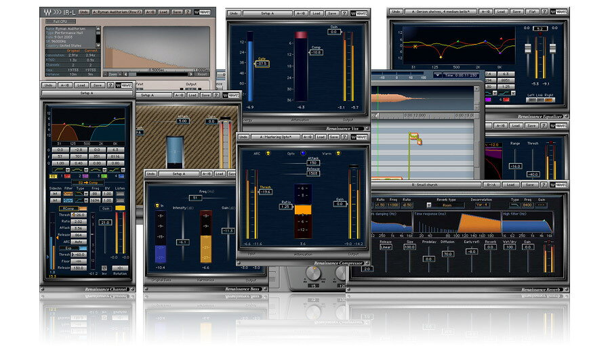This screenshot has height=346, width=610.
Task: Open help in the Range/Thresh plugin window
Action: pos(544,125)
